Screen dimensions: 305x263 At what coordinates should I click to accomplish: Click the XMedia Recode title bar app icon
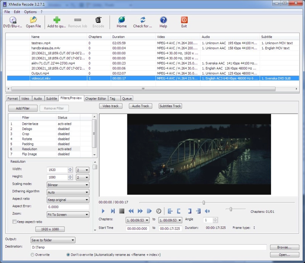point(5,4)
